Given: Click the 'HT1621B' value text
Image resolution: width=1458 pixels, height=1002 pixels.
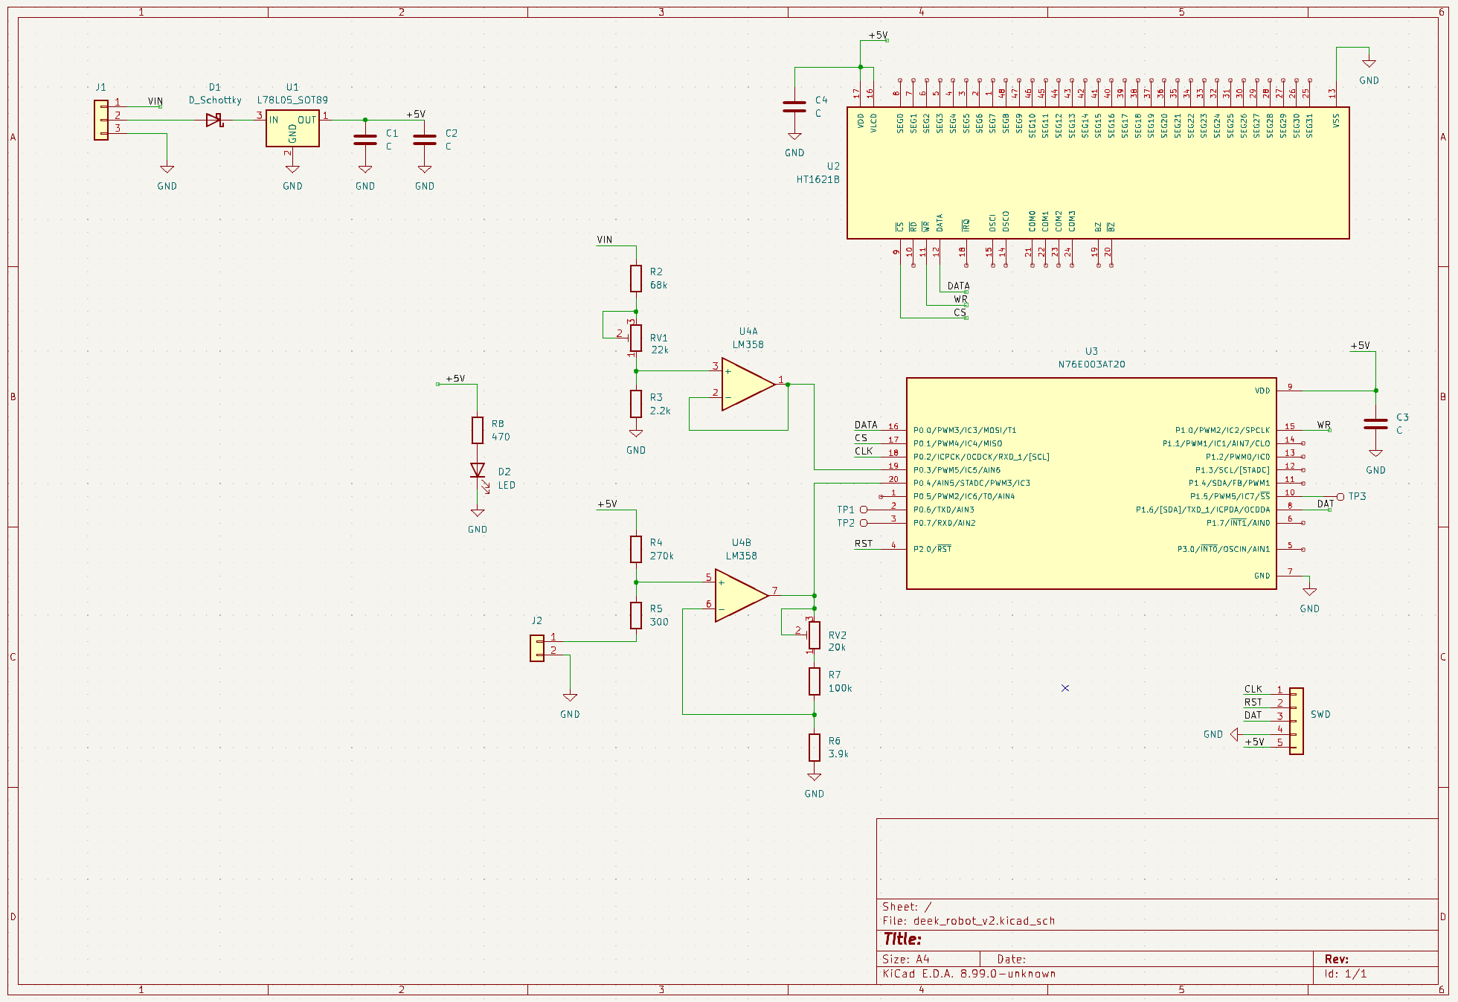Looking at the screenshot, I should 818,179.
